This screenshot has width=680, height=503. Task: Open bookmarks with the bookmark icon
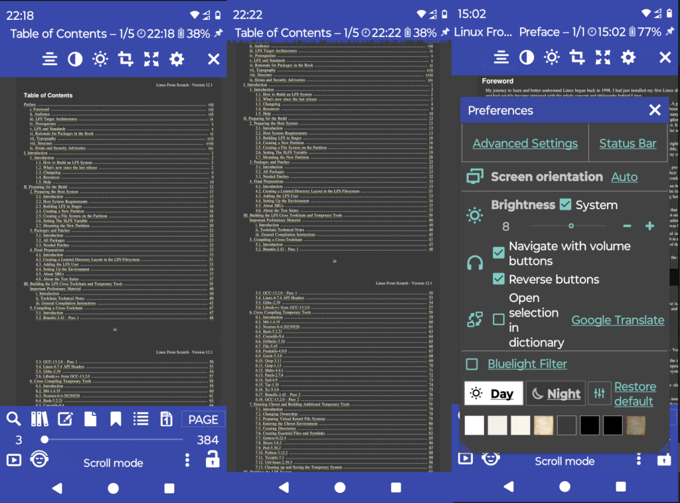coord(116,419)
